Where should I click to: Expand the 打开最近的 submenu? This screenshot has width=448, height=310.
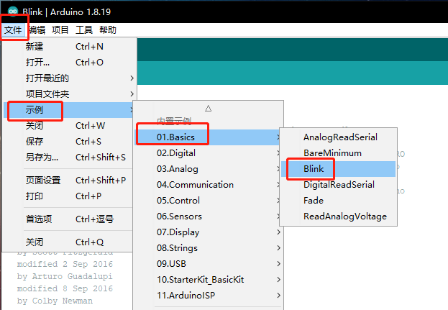coord(68,78)
